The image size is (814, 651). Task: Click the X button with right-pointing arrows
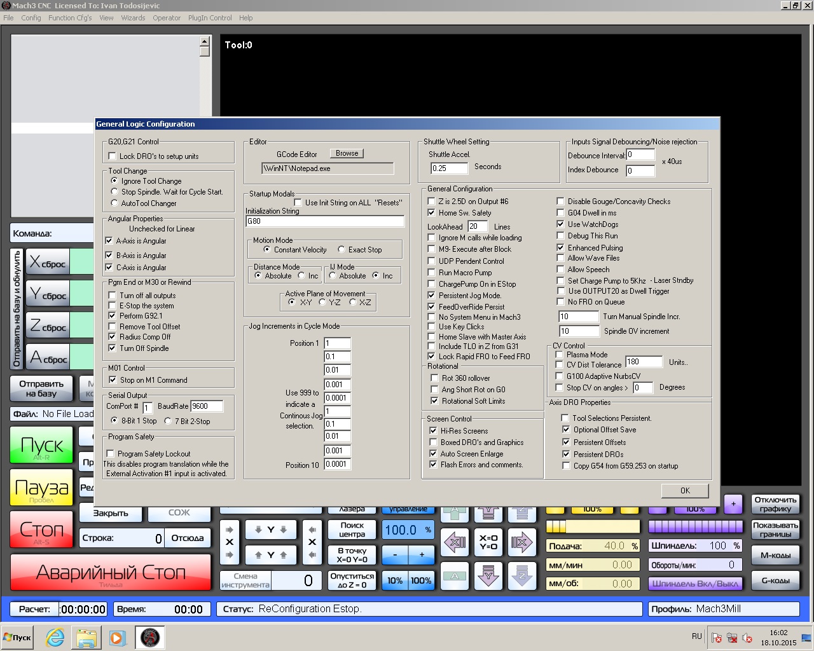pyautogui.click(x=230, y=542)
